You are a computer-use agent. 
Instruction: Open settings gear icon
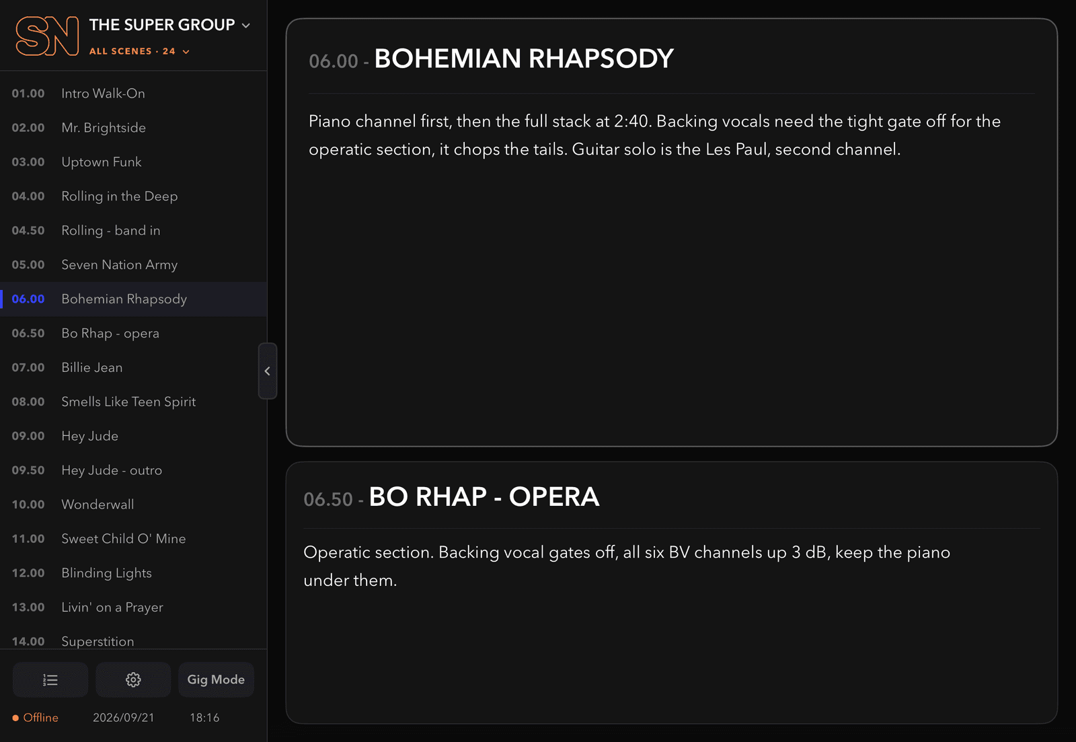click(133, 679)
